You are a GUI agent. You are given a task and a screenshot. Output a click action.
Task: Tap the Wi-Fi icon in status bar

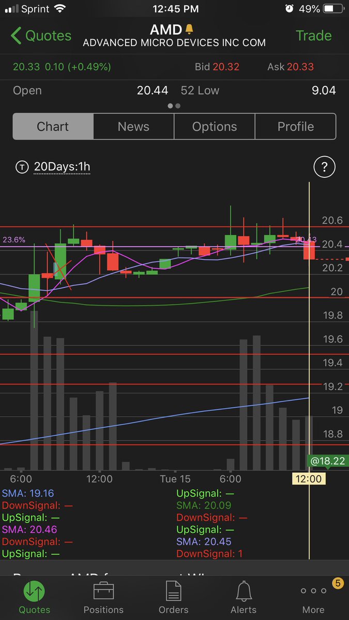tap(60, 9)
